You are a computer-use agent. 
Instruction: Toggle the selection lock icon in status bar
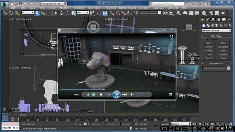pos(80,124)
